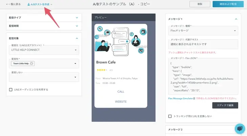Remove the Team Little Help tag

coord(31,64)
